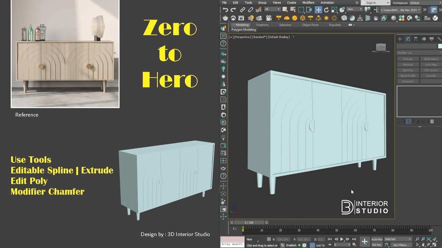Switch to the Freeform ribbon tab
Screen dimensions: 442x248
coord(262,25)
